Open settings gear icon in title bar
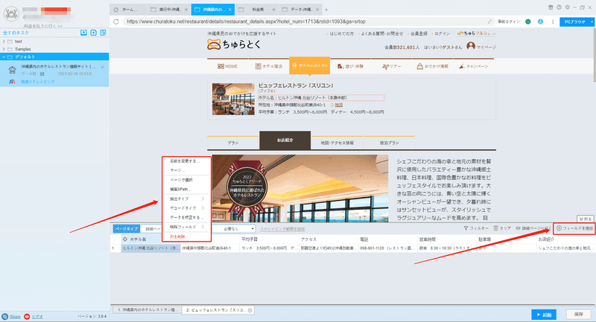The height and width of the screenshot is (322, 596). pos(567,7)
